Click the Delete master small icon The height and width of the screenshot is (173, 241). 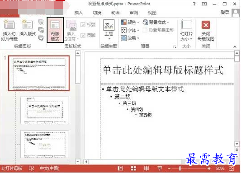point(41,23)
